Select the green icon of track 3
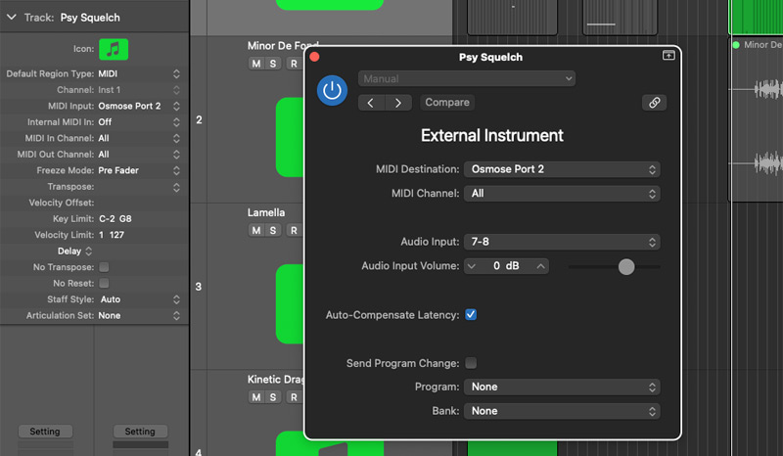Image resolution: width=783 pixels, height=456 pixels. pyautogui.click(x=290, y=303)
